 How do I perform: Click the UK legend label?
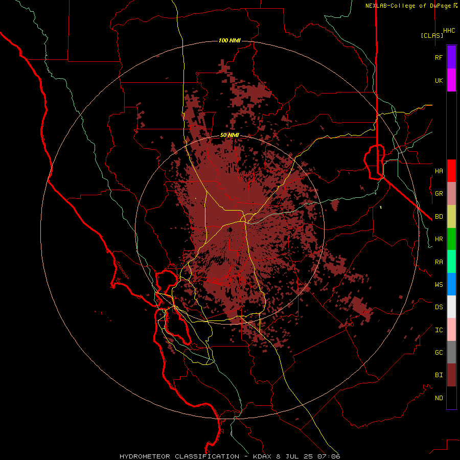click(439, 80)
